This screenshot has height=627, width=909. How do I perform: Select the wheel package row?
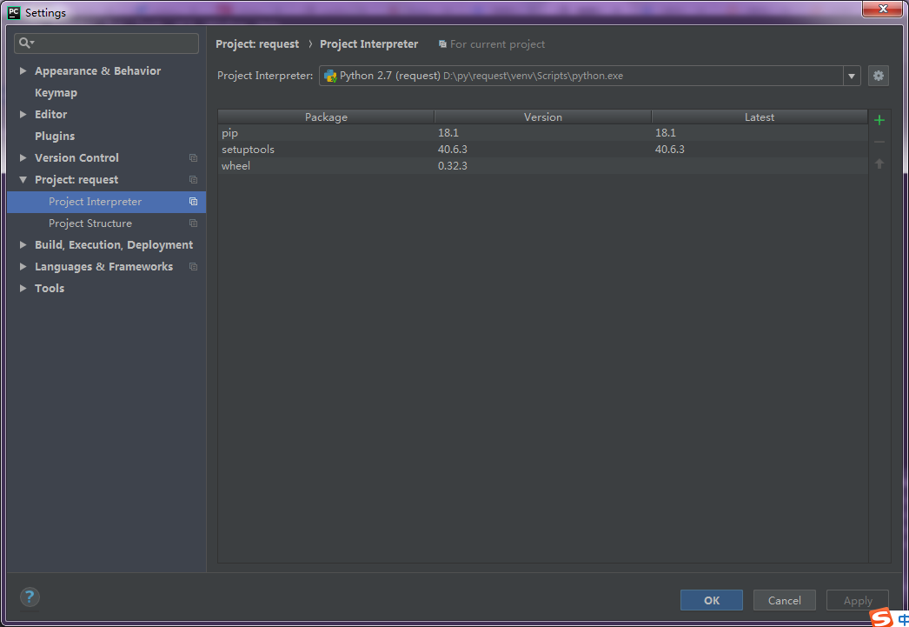pyautogui.click(x=542, y=165)
